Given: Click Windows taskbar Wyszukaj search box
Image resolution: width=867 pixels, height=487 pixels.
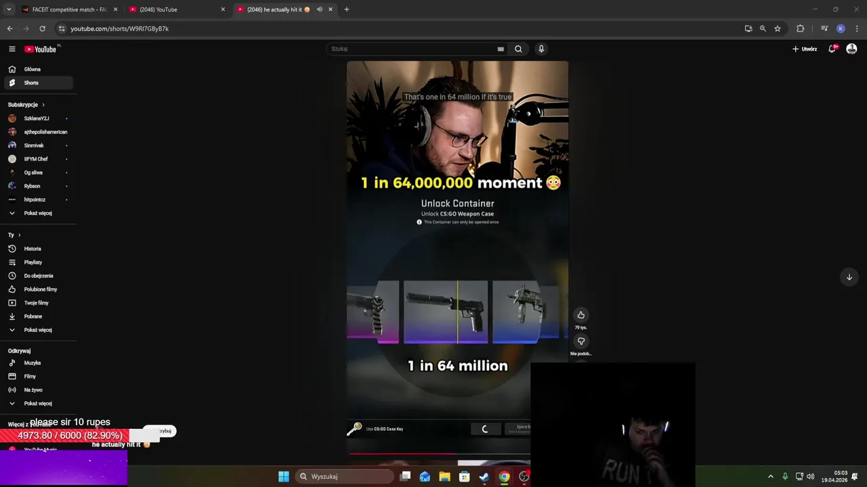Looking at the screenshot, I should pyautogui.click(x=345, y=476).
